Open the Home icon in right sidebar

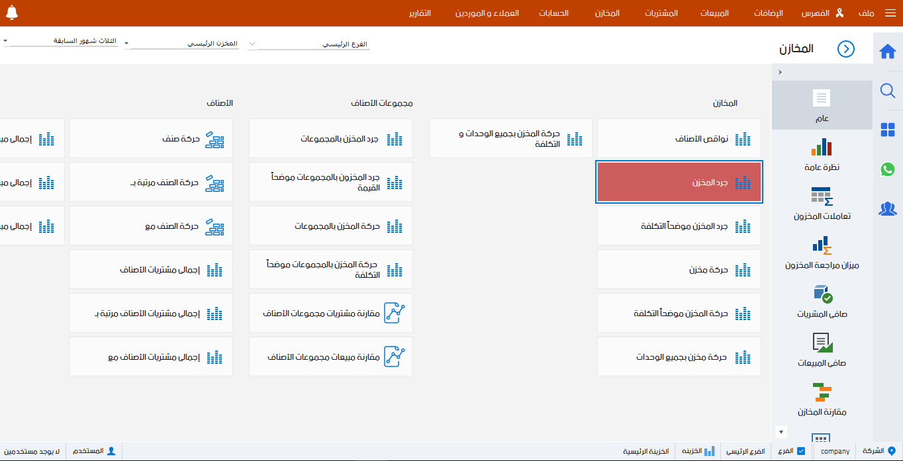(888, 52)
